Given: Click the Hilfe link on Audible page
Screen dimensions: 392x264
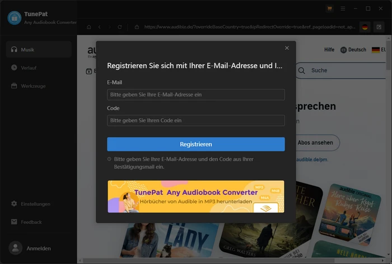Looking at the screenshot, I should (329, 50).
